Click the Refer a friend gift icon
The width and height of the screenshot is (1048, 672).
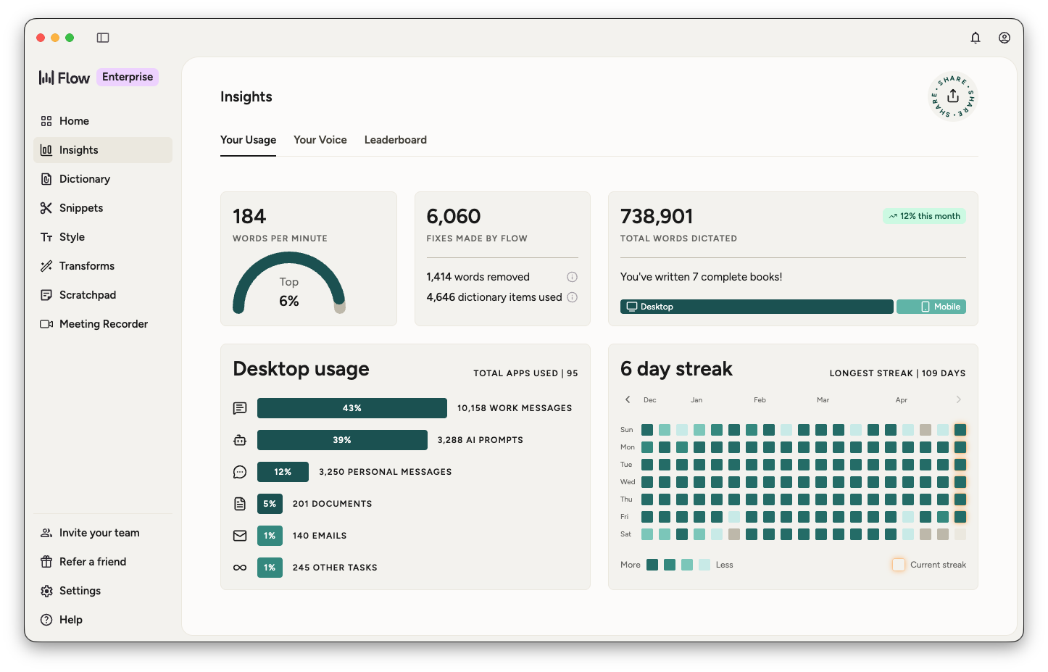pyautogui.click(x=46, y=562)
